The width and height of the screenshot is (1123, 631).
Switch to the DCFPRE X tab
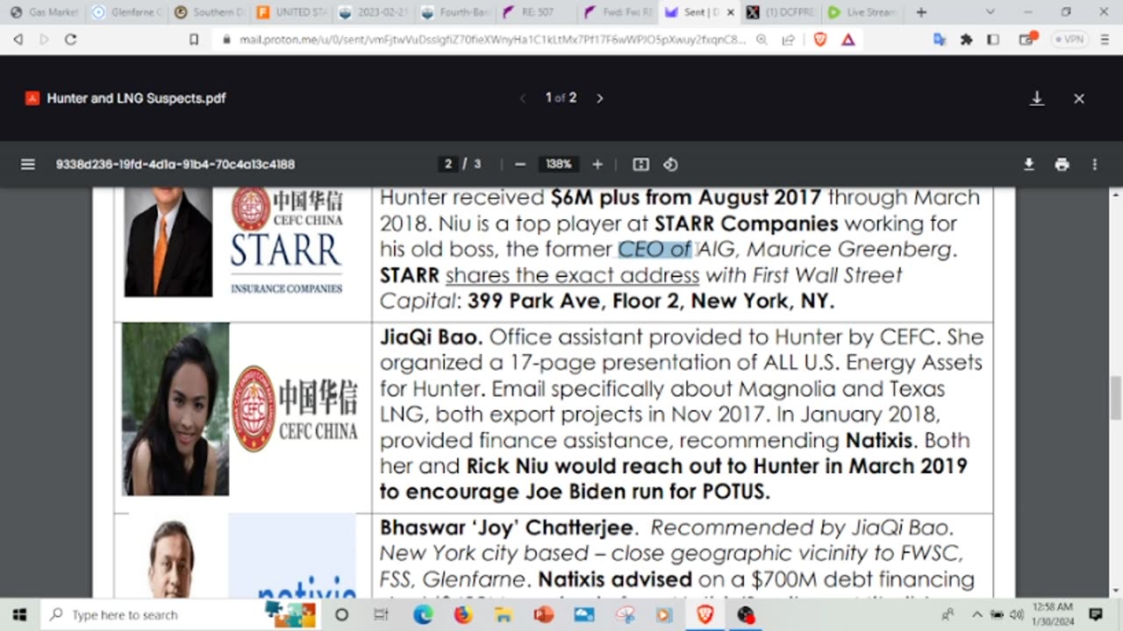[783, 12]
